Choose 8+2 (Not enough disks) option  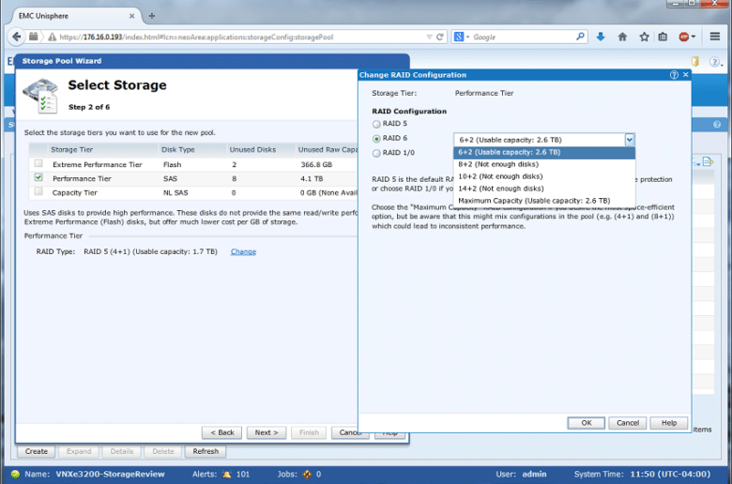coord(544,164)
